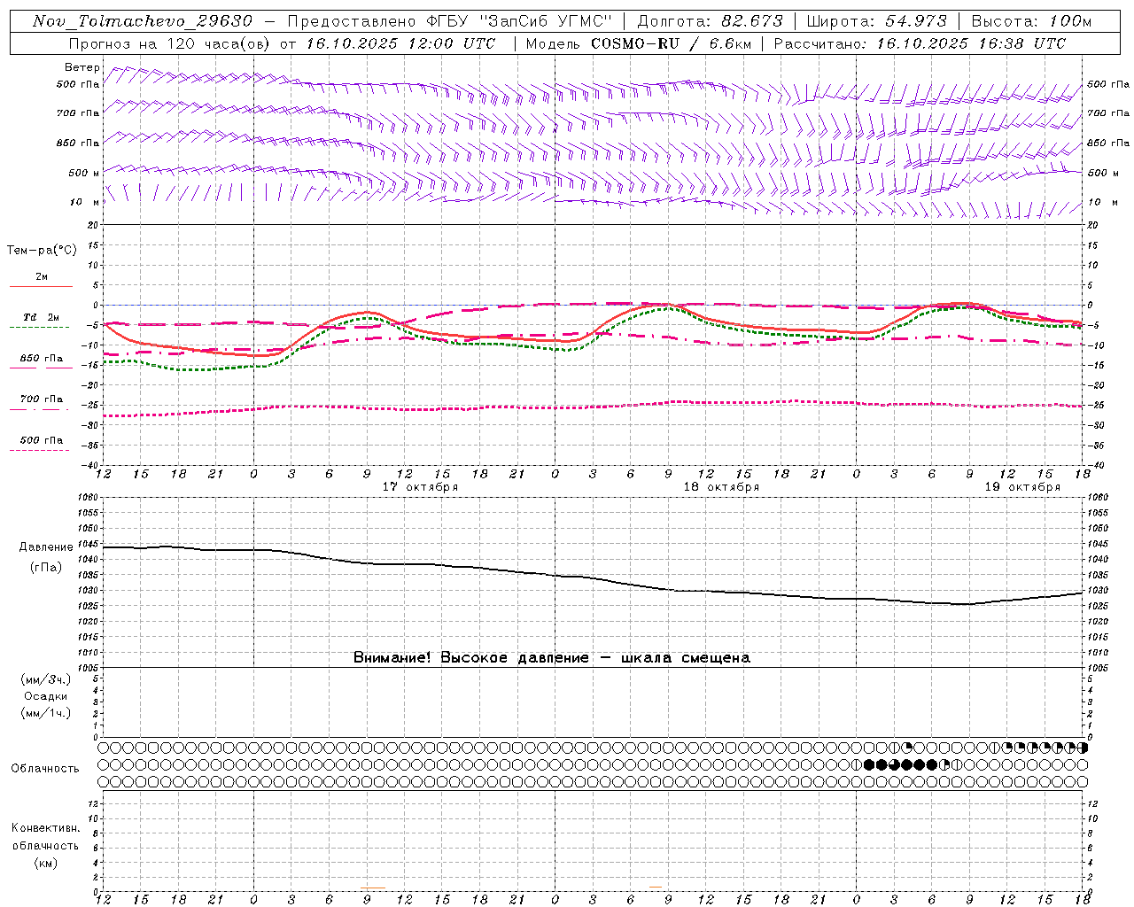Click the Давление (гПа) axis label

coord(45,557)
